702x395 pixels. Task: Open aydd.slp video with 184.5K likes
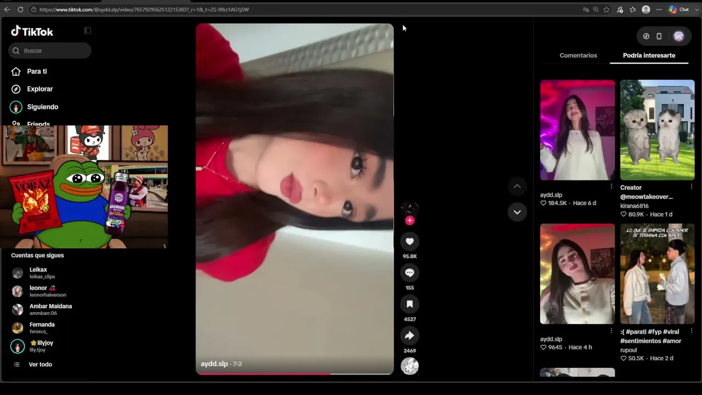point(578,130)
